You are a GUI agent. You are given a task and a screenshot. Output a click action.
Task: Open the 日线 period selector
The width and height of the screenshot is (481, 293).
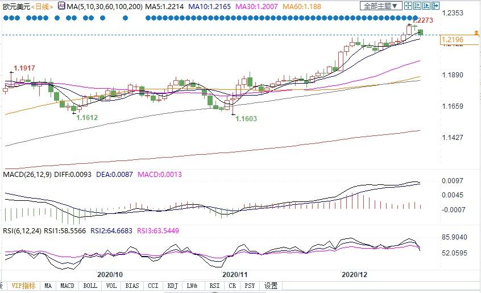point(42,6)
